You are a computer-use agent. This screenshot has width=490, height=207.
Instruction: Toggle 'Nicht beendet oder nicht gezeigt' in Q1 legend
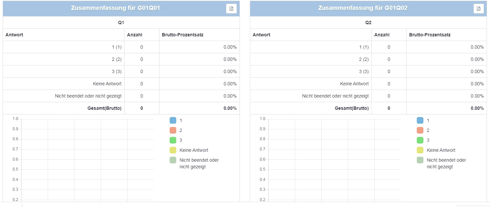tap(173, 160)
